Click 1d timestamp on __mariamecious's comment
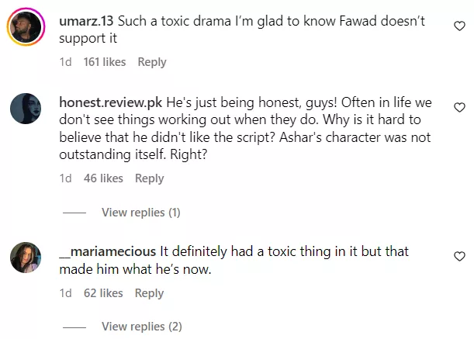Screen dimensions: 474x339 [65, 293]
